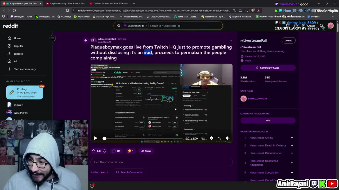Open the Dropbox bookmark

(x=313, y=17)
